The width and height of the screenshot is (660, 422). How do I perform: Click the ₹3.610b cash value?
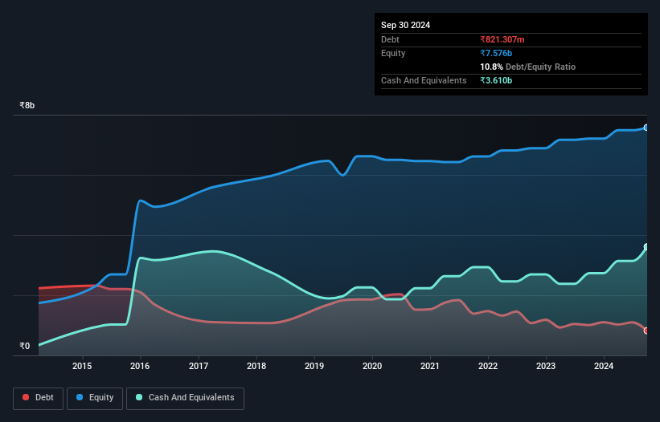pyautogui.click(x=496, y=80)
